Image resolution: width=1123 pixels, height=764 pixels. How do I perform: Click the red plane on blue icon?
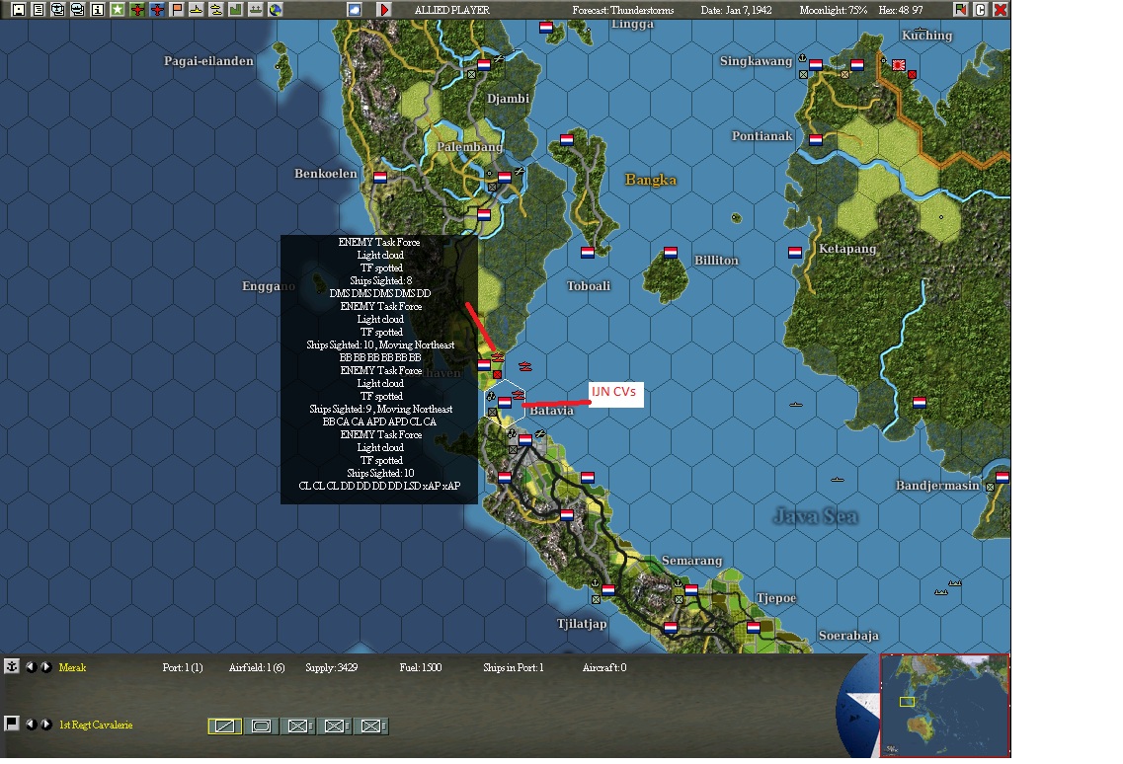coord(157,9)
